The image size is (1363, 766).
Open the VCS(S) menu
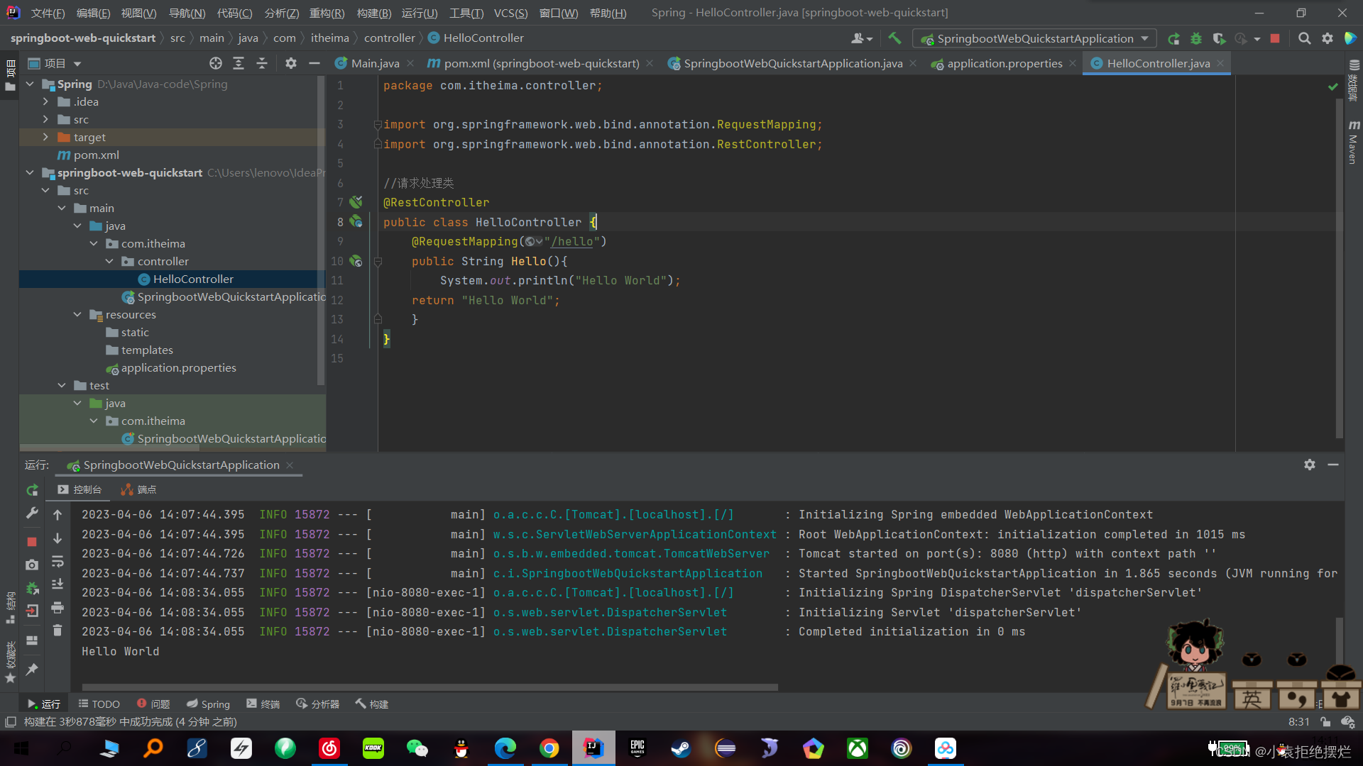click(510, 13)
